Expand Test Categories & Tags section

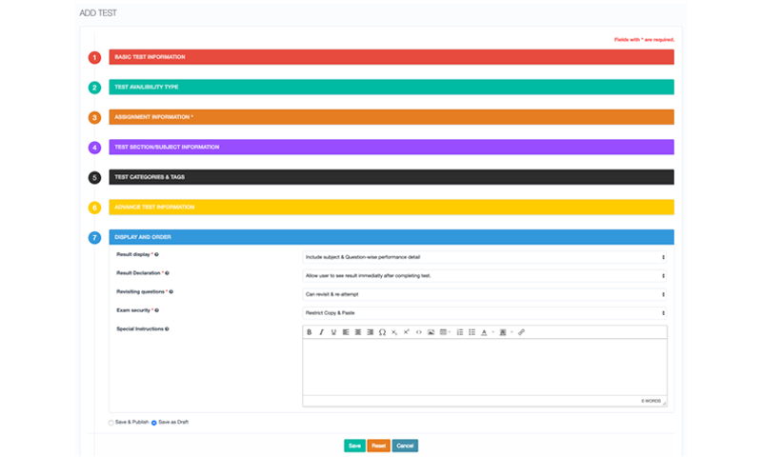(391, 177)
